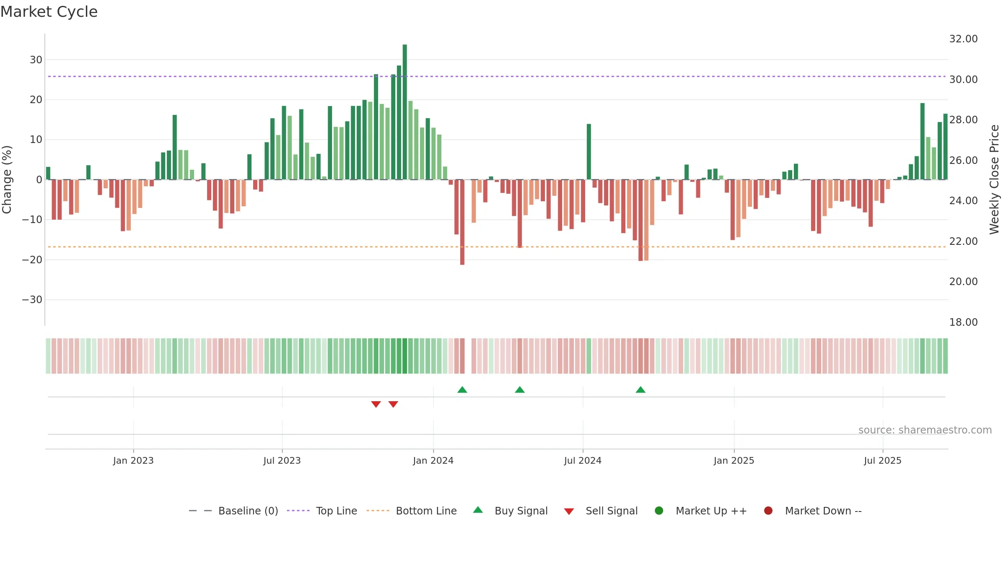Click the 10 tick on Change axis
Screen dimensions: 1006x566
[36, 140]
